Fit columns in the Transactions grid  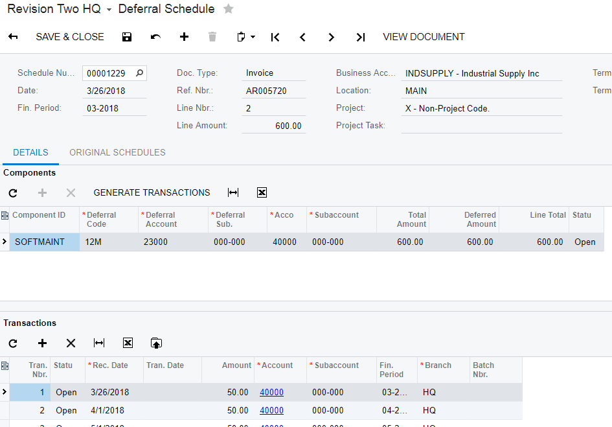pyautogui.click(x=99, y=343)
